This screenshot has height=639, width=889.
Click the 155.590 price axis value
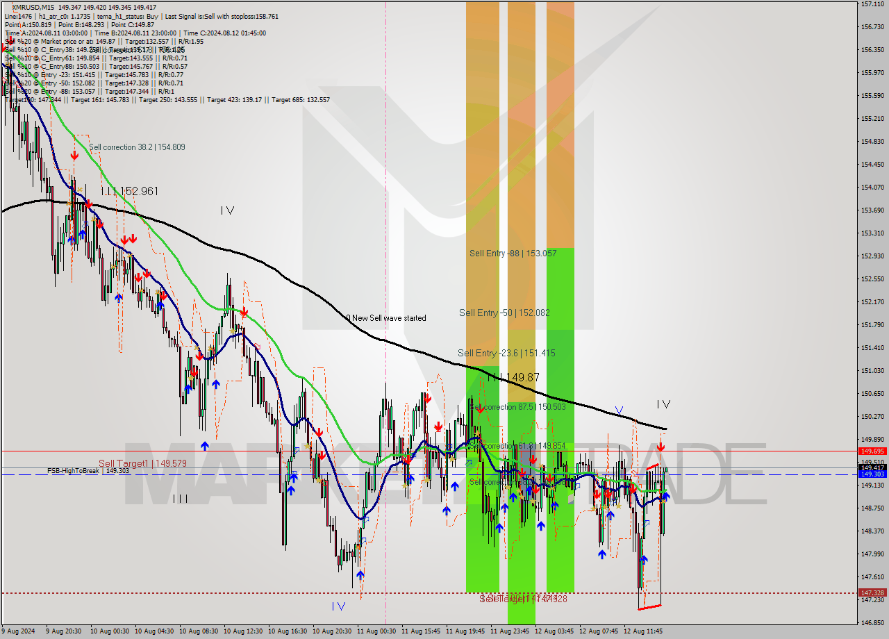pyautogui.click(x=872, y=96)
